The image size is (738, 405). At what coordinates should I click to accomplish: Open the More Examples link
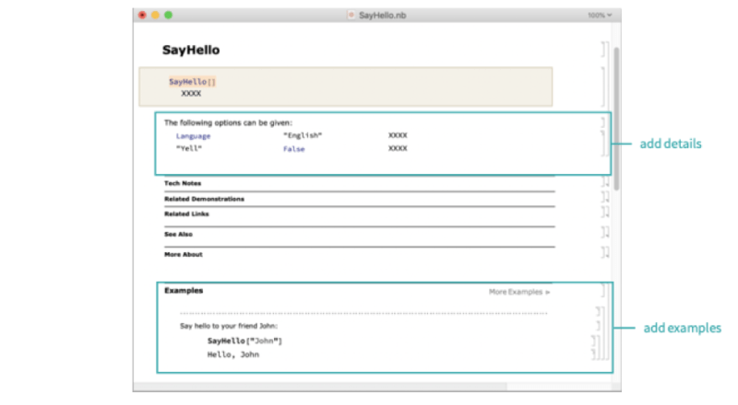(x=518, y=292)
